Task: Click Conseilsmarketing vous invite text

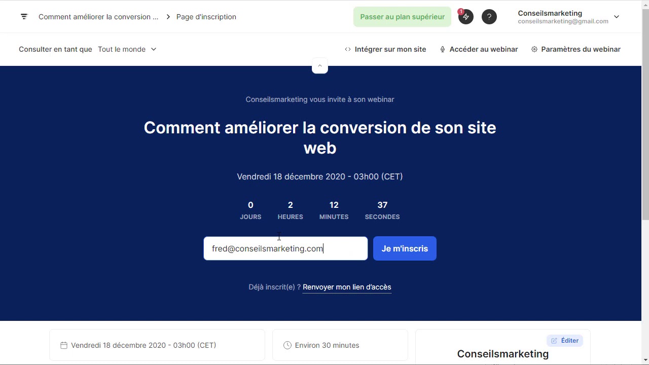Action: [320, 99]
